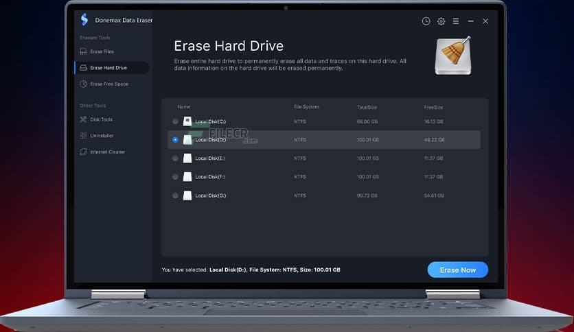
Task: Open the Uninstaller tool
Action: pyautogui.click(x=102, y=136)
